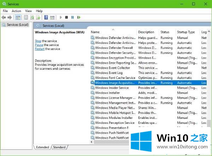Select the Windows Defender Security... row
Image resolution: width=212 pixels, height=156 pixels.
tap(149, 53)
